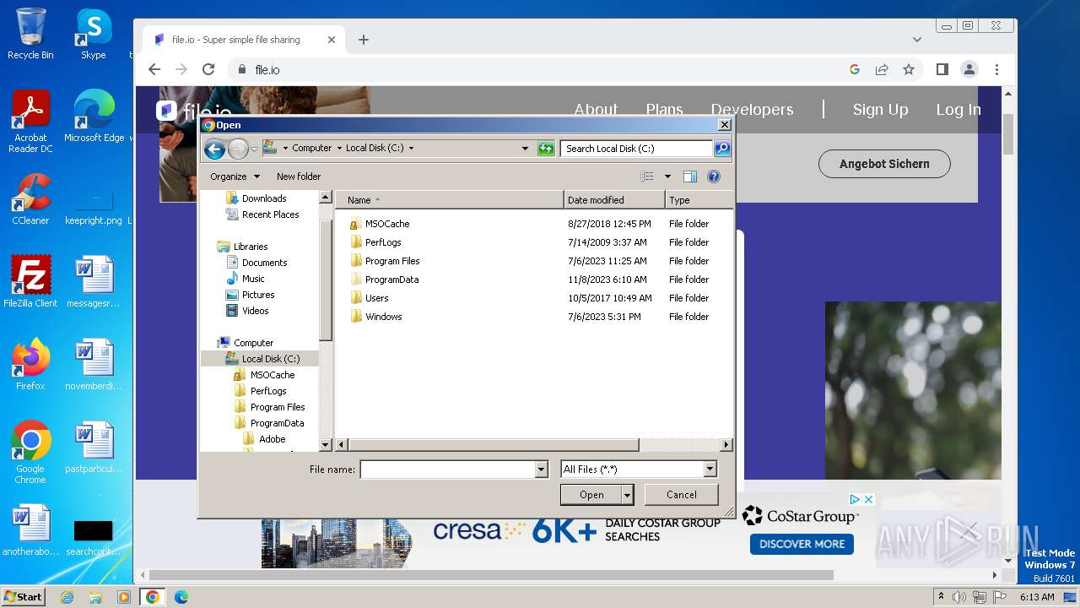Sort by the Date modified column header
The image size is (1080, 608).
614,200
